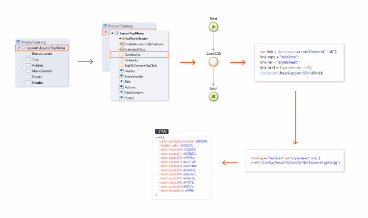Click the '--color-neutral-1: #272b30;' CSS line
Viewport: 368px width, 218px height.
177,153
